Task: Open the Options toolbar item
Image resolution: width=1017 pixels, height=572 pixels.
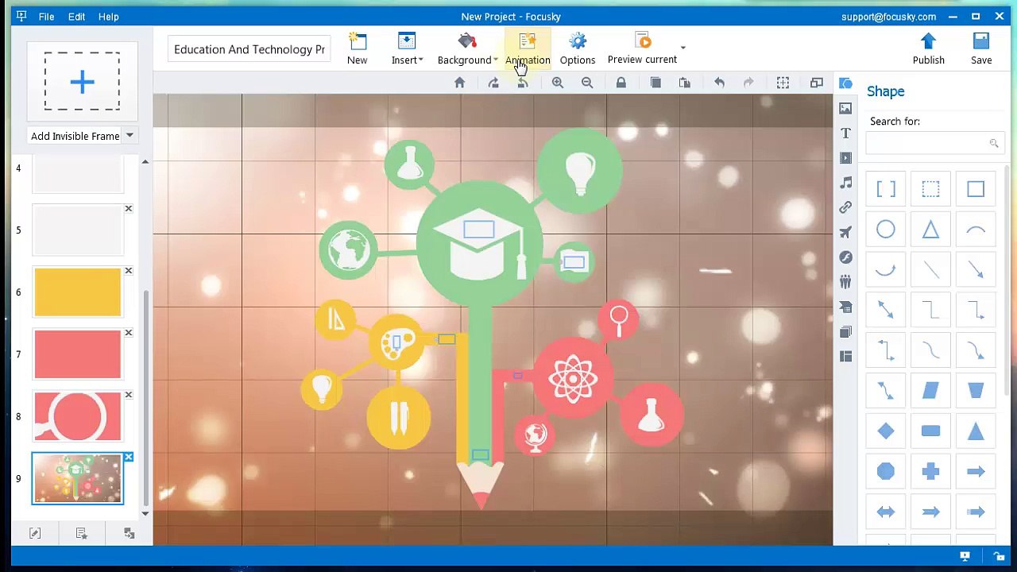Action: [578, 48]
